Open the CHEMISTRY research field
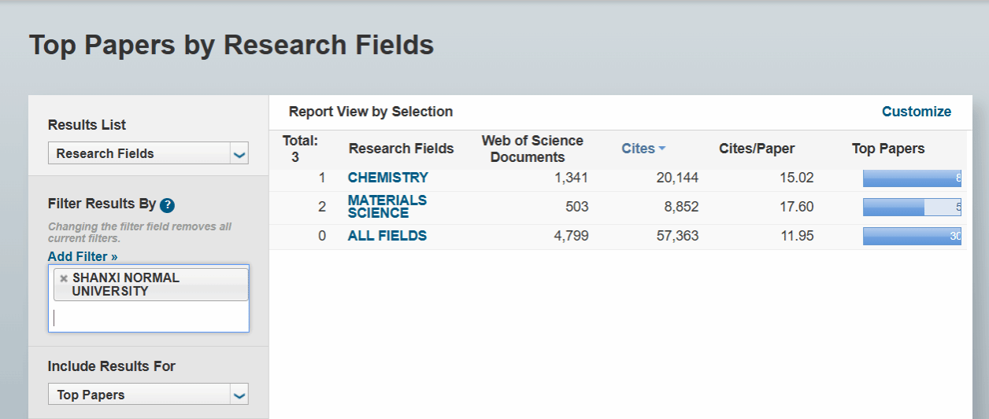989x419 pixels. pos(387,178)
